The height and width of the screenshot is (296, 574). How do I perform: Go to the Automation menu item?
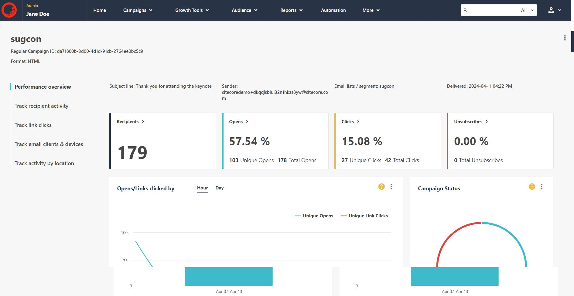click(333, 10)
